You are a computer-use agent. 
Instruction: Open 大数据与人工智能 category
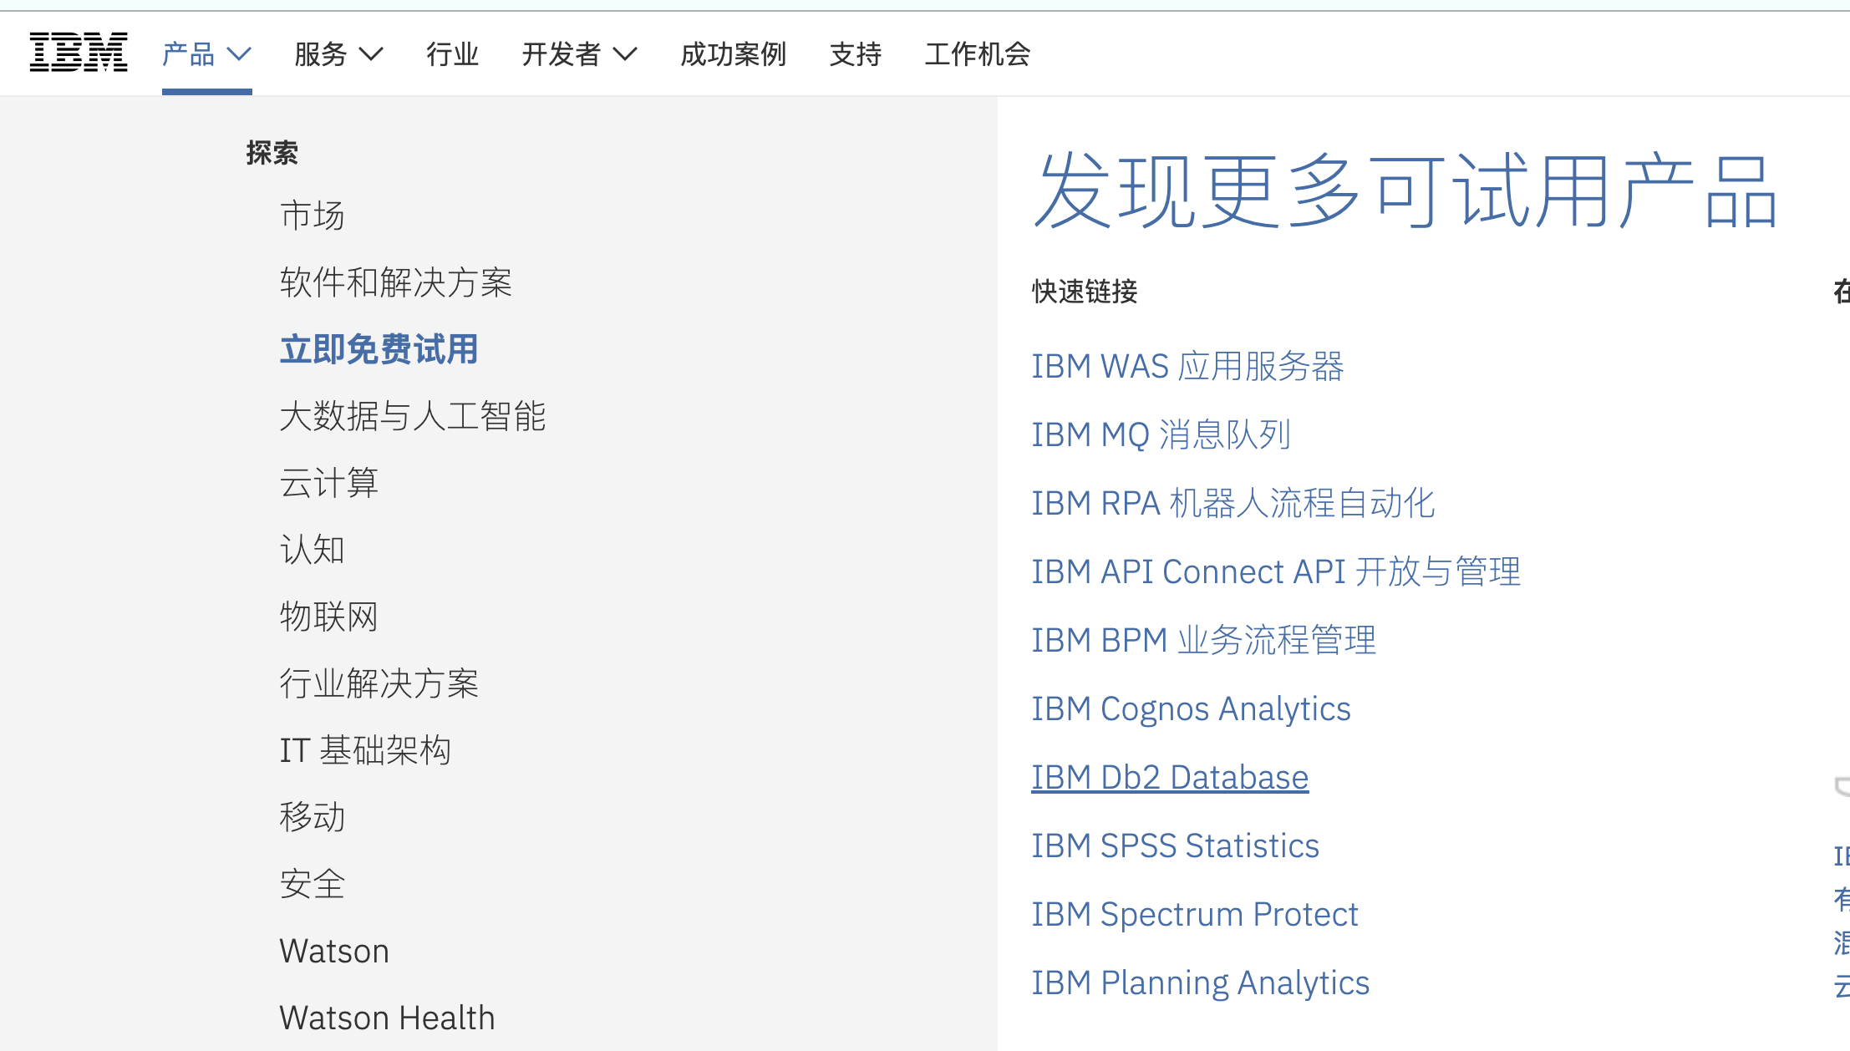click(x=412, y=416)
